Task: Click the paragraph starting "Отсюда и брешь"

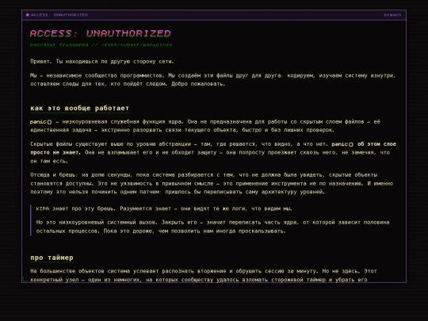Action: tap(212, 183)
